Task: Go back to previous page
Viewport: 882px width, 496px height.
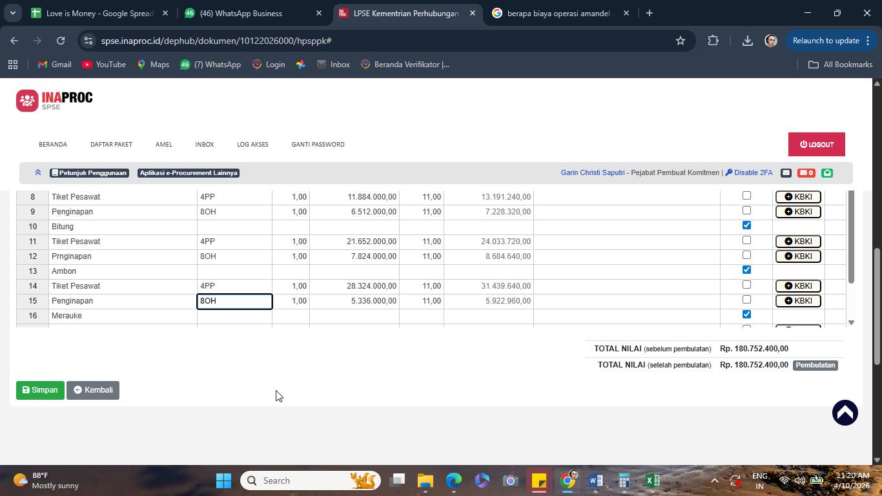Action: [14, 41]
